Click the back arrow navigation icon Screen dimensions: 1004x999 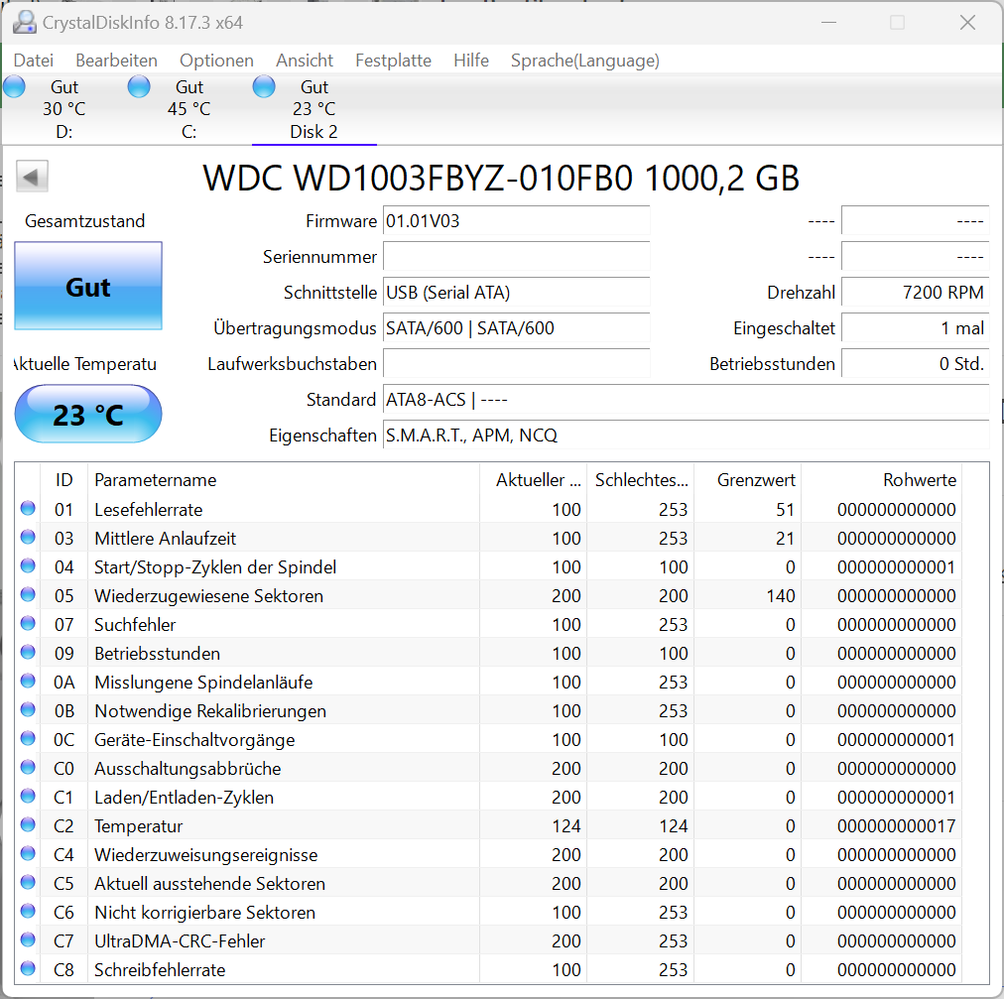[32, 176]
